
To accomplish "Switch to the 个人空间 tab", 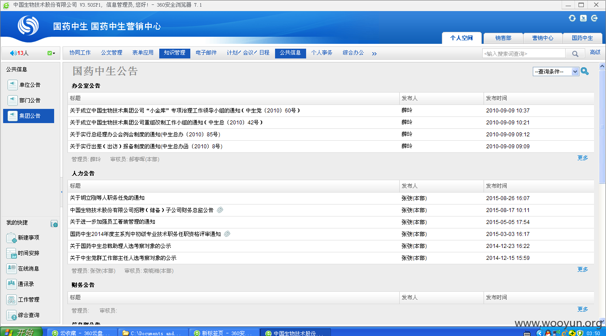I will click(461, 38).
